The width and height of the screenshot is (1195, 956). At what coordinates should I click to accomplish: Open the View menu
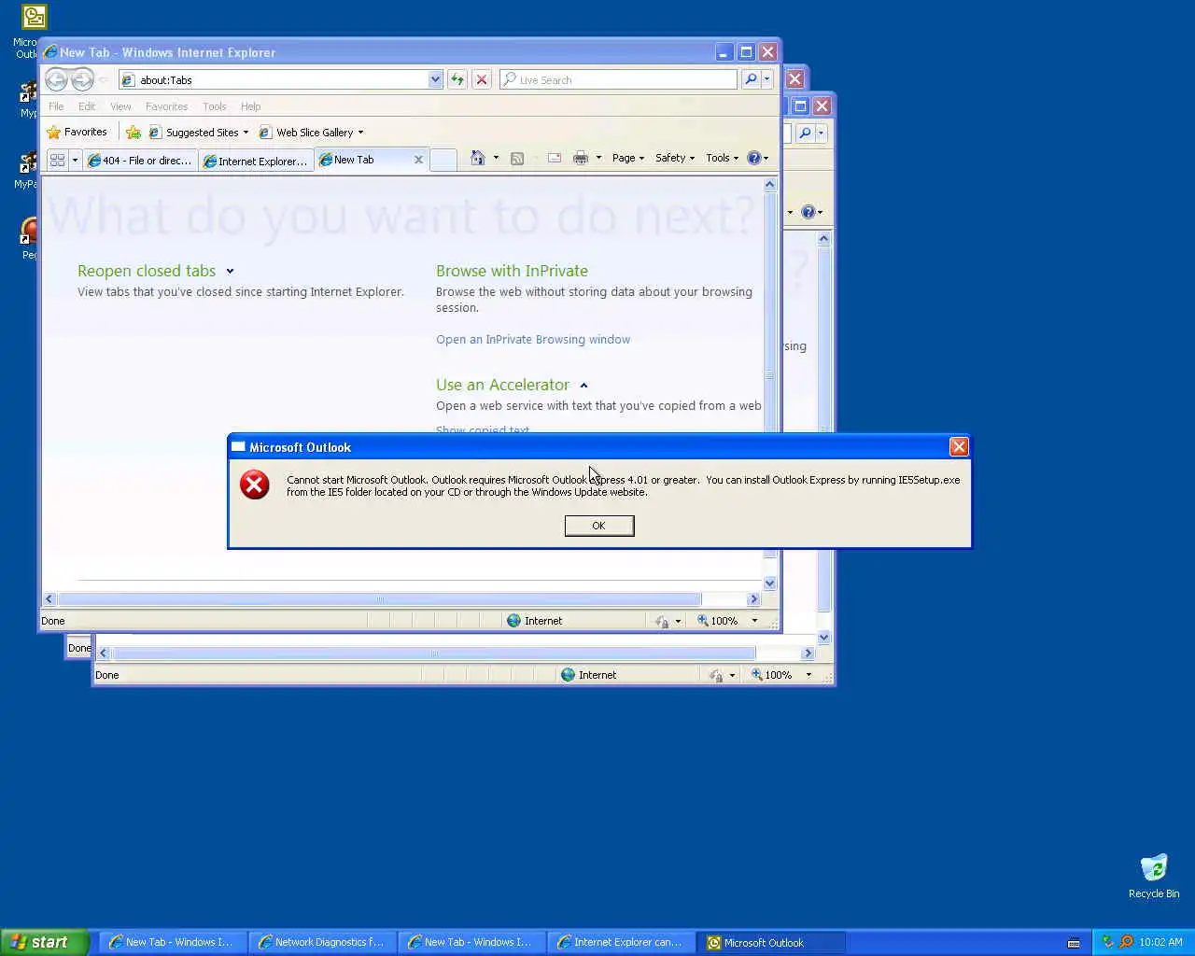point(120,106)
